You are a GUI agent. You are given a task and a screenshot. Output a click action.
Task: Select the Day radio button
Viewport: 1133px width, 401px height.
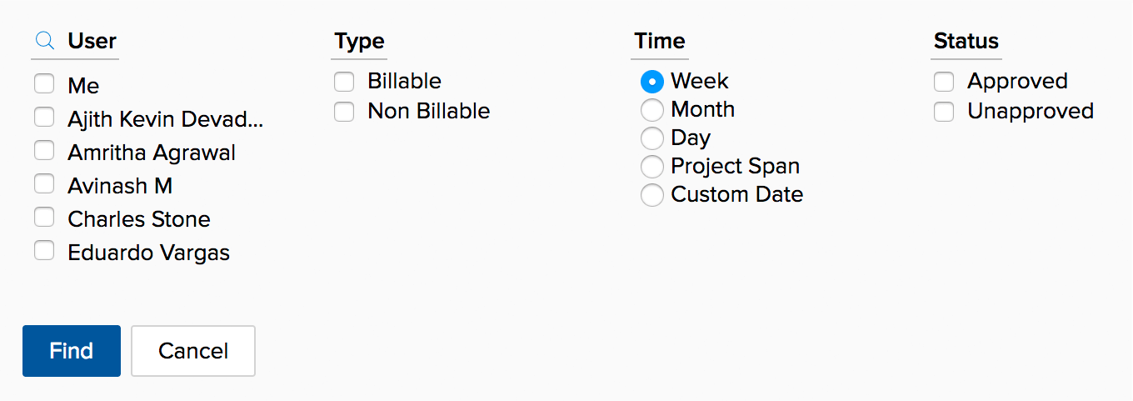[652, 138]
